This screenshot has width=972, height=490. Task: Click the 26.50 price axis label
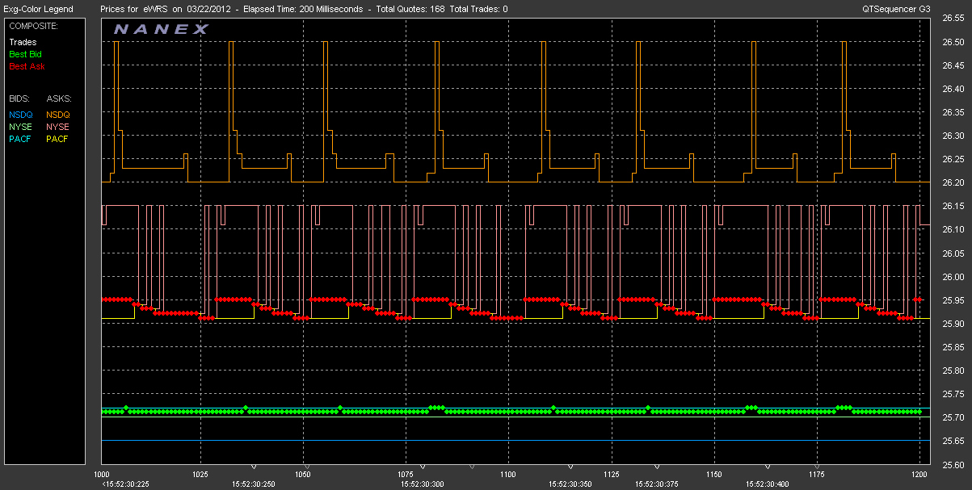coord(953,42)
